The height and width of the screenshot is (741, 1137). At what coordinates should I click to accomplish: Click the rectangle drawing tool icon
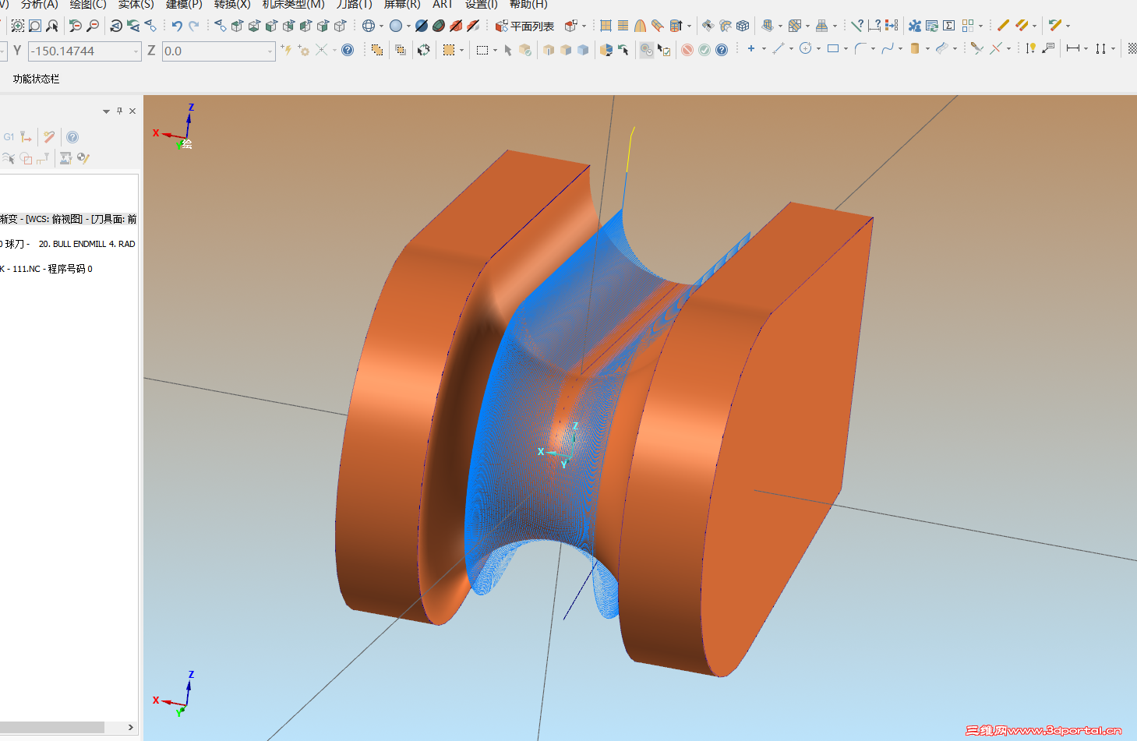833,48
